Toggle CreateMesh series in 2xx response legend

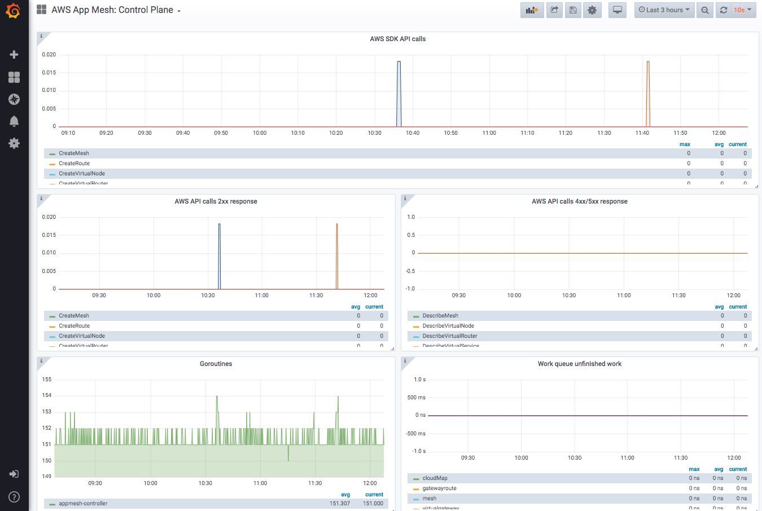pos(74,316)
